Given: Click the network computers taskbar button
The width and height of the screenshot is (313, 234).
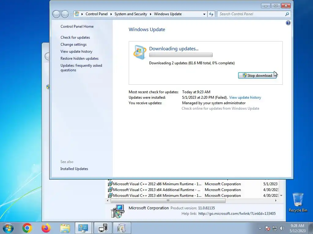Looking at the screenshot, I should click(x=103, y=228).
